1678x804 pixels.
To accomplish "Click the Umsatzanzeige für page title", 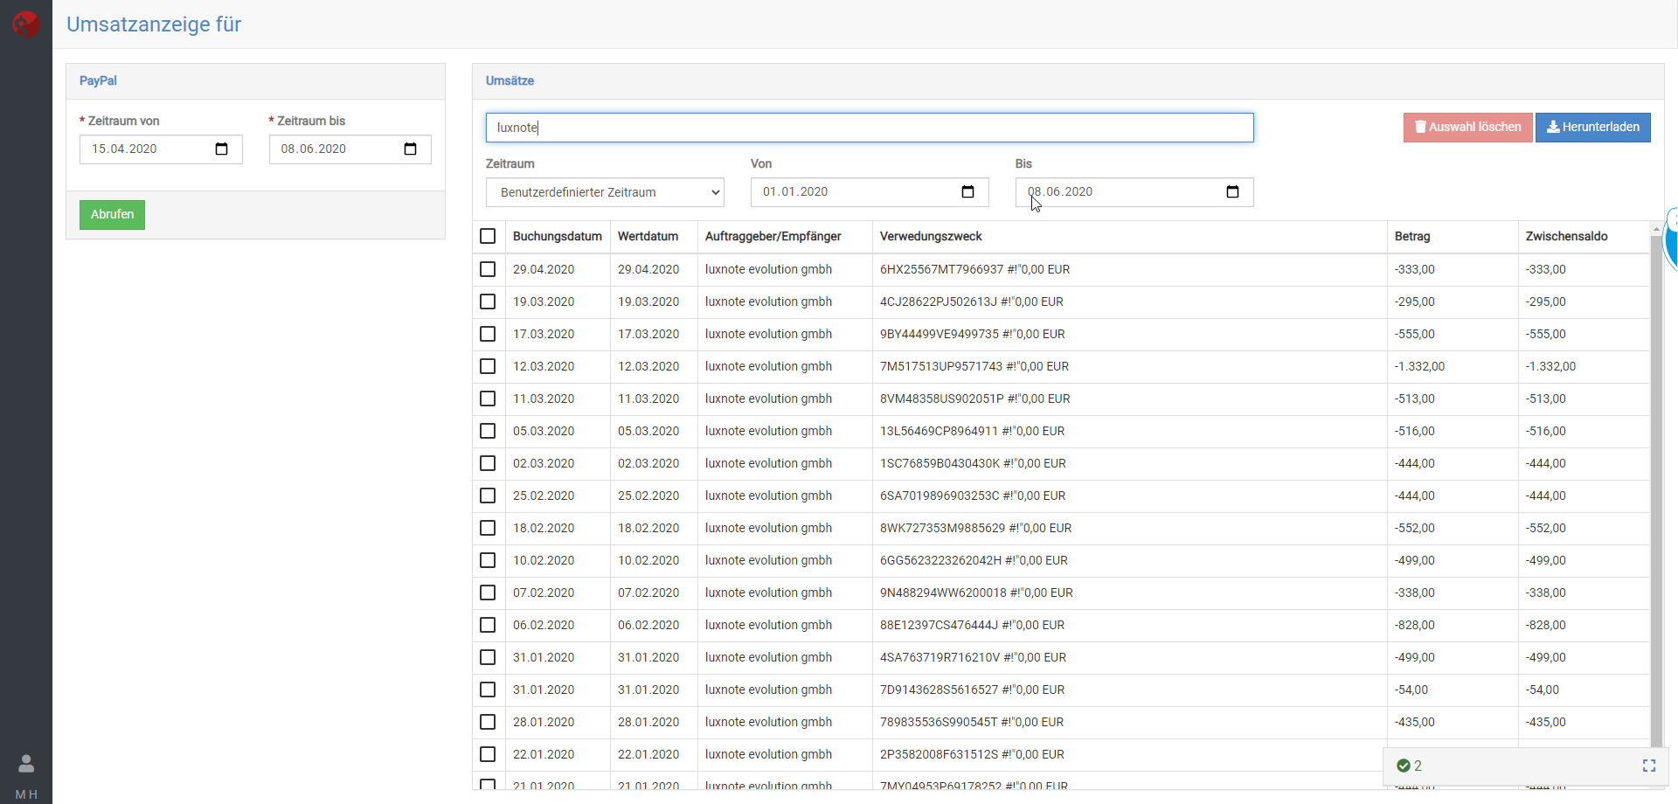I will tap(154, 24).
